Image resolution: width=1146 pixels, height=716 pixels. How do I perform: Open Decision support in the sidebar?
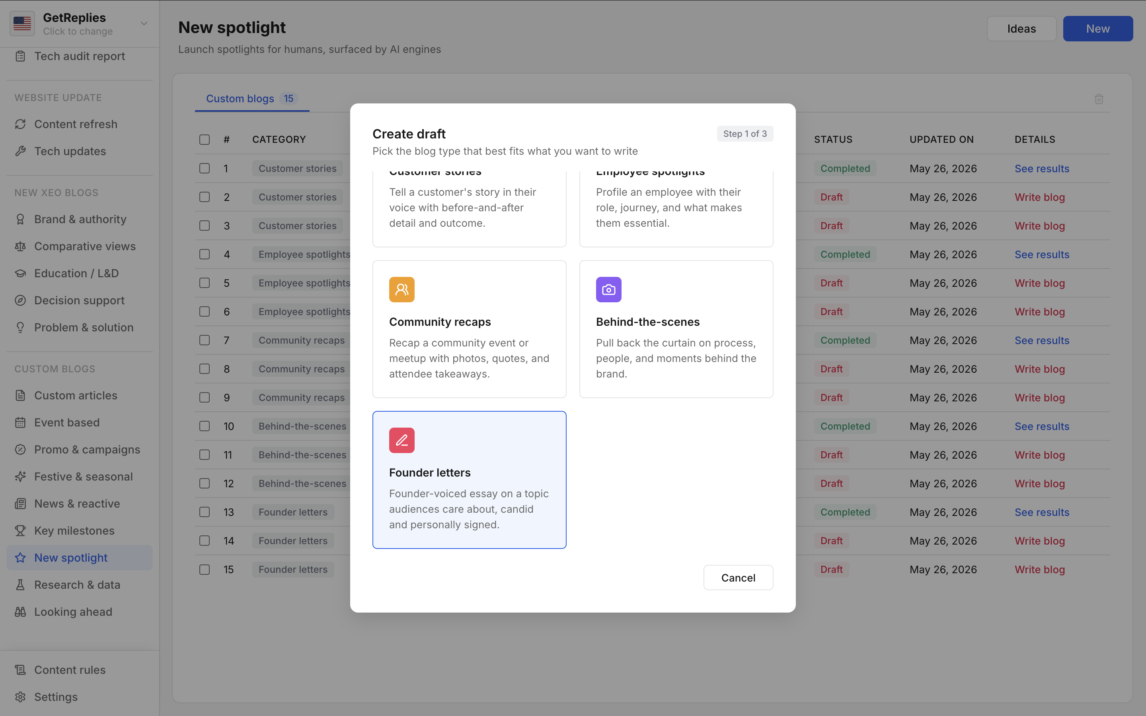tap(80, 300)
